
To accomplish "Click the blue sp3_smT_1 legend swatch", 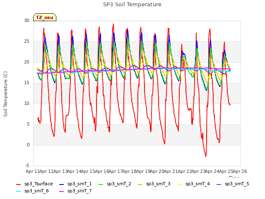I will 62,184.
